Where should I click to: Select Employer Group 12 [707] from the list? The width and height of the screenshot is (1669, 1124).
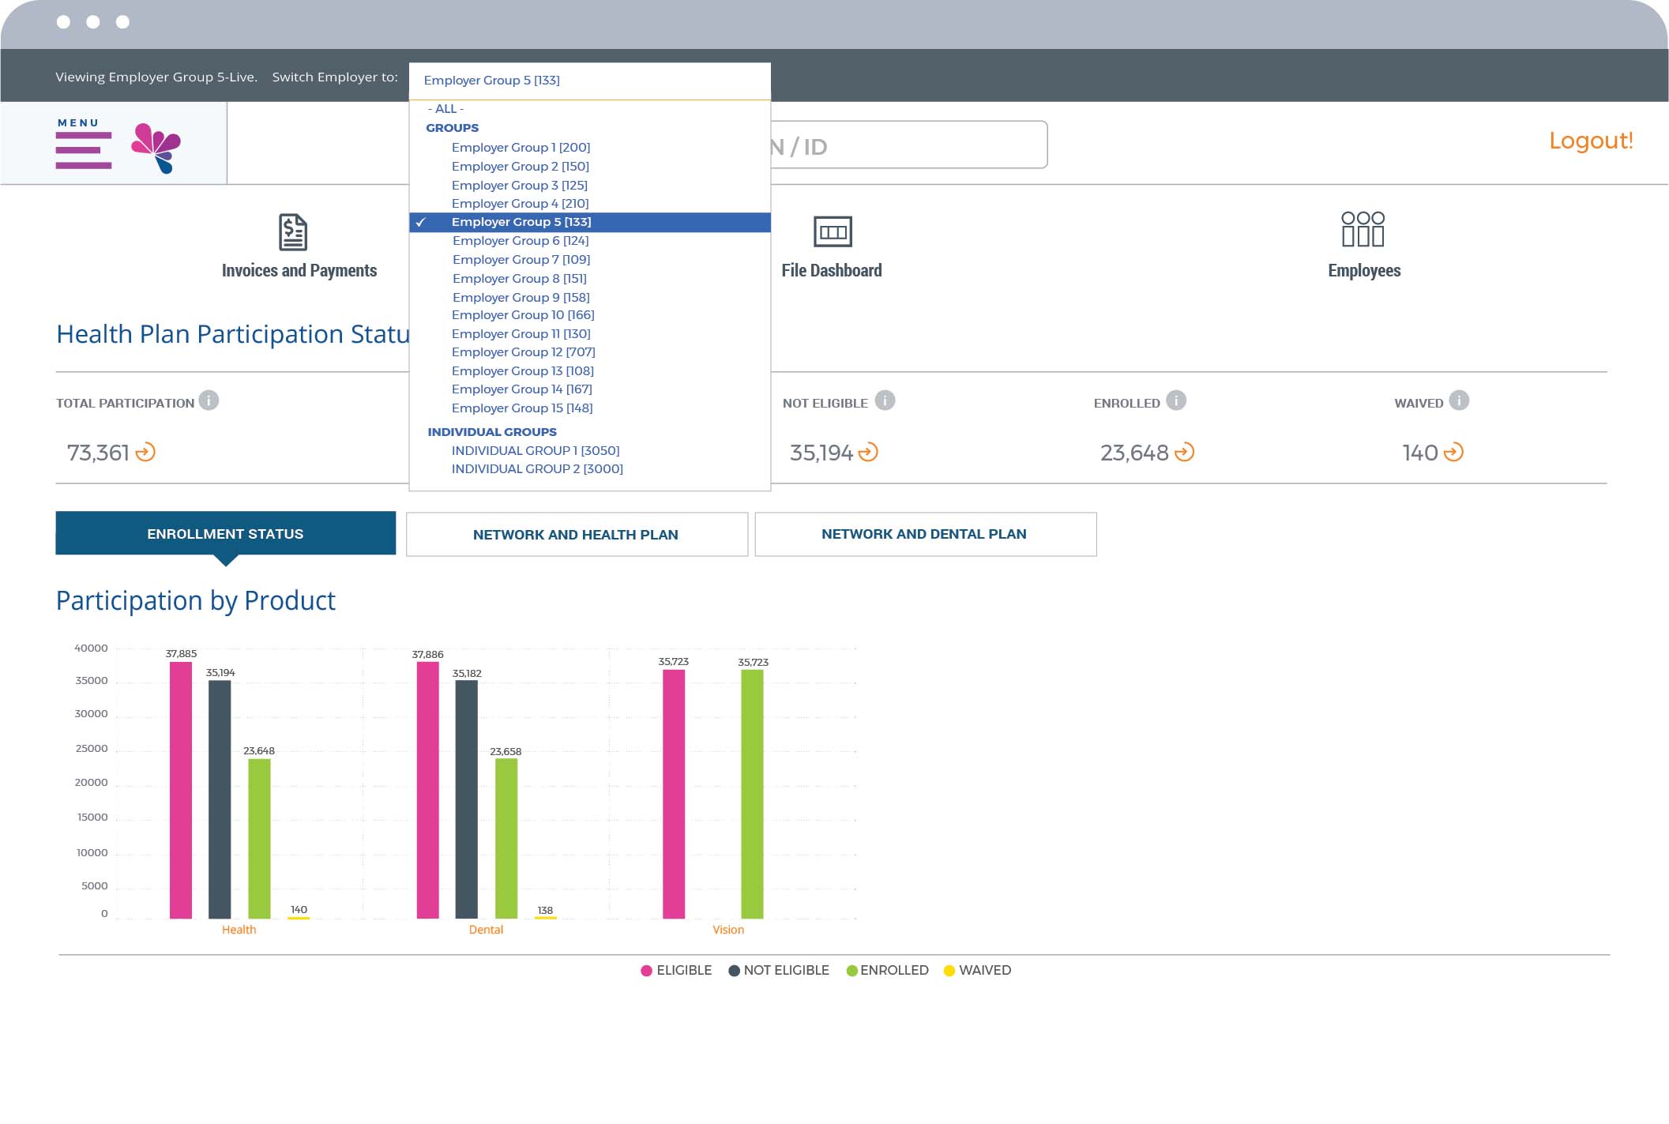coord(522,351)
